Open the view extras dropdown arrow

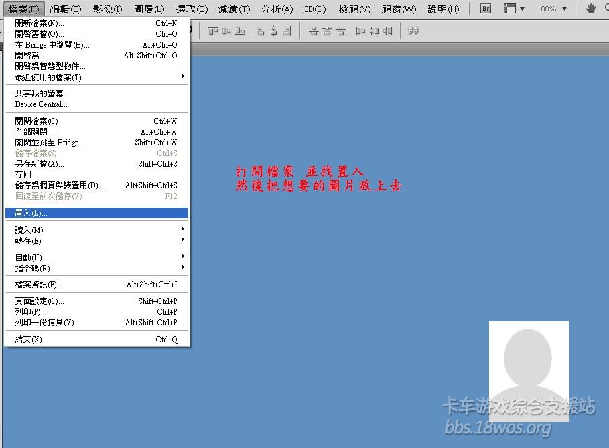coord(522,9)
